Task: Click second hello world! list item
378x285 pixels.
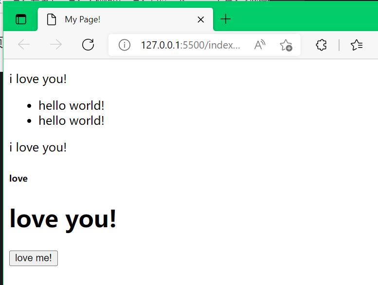Action: (72, 120)
